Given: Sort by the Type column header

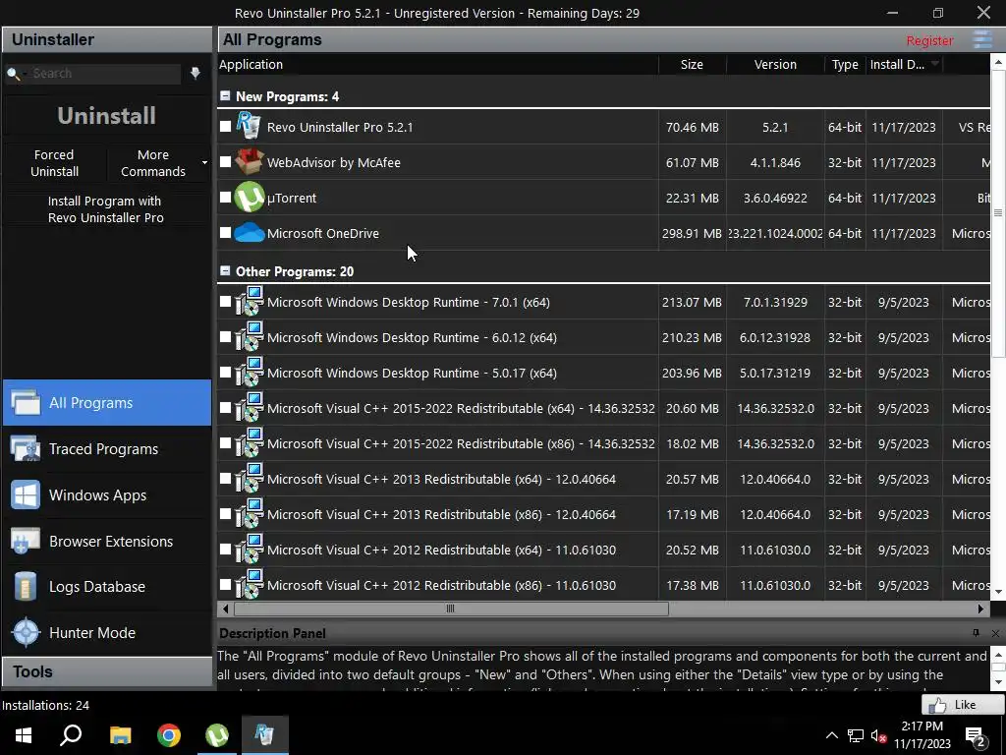Looking at the screenshot, I should coord(845,64).
